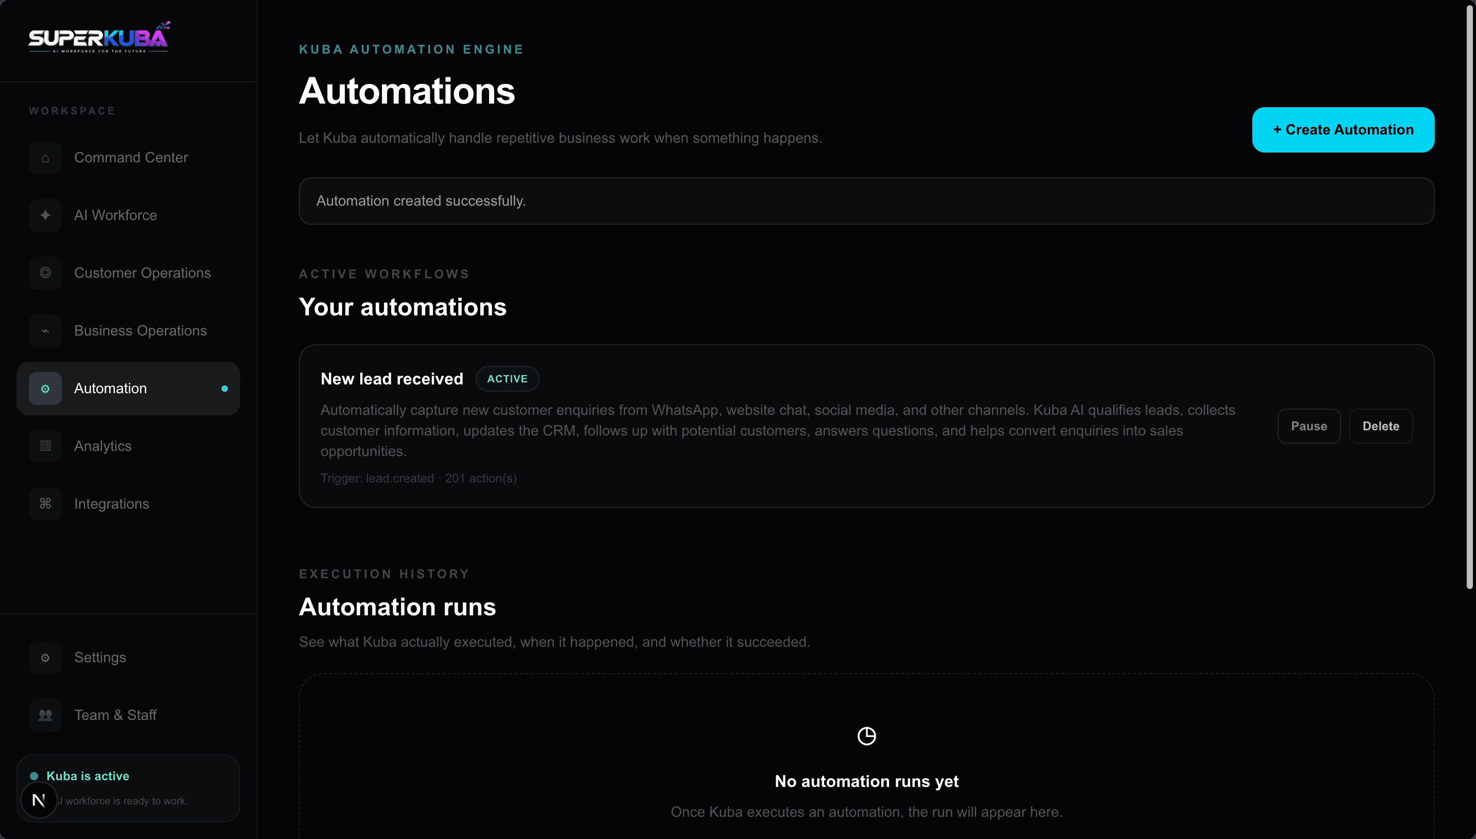Viewport: 1476px width, 839px height.
Task: Click the cyan dot beside Automation
Action: 225,389
